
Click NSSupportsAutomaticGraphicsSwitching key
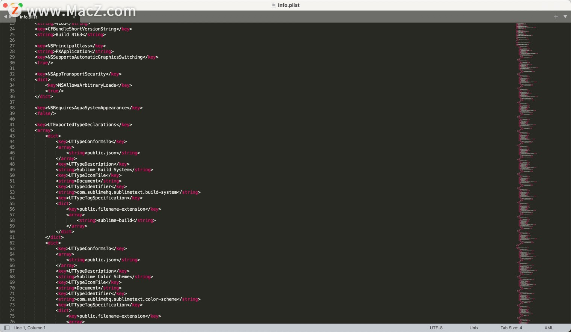pos(95,57)
